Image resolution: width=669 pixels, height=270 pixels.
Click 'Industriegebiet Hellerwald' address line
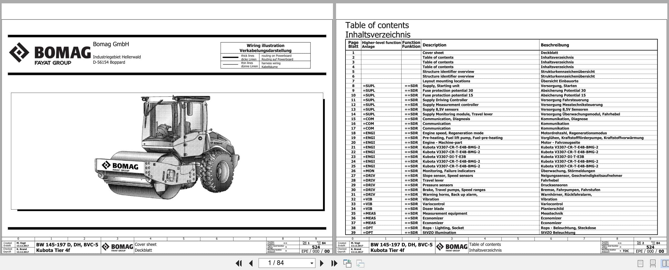pos(117,57)
